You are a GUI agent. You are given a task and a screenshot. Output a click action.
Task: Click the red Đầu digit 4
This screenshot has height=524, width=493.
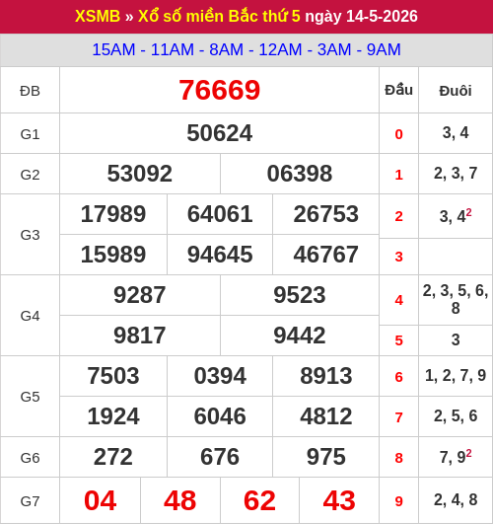coord(398,300)
